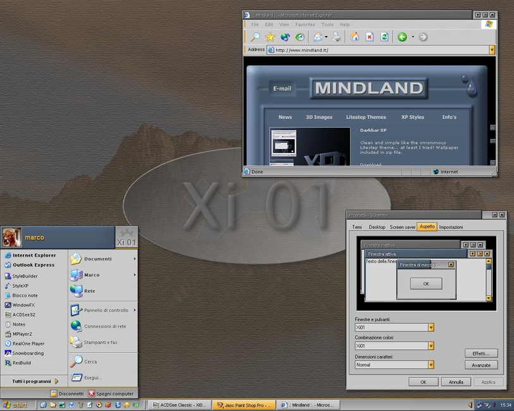This screenshot has width=514, height=411.
Task: Click the Search magnifier icon in IE toolbar
Action: 255,37
